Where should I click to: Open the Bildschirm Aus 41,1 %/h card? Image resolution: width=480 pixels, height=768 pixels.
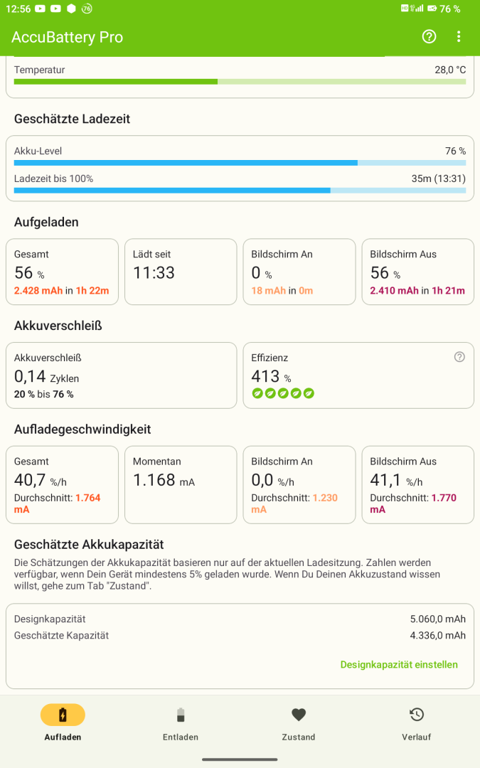[418, 485]
